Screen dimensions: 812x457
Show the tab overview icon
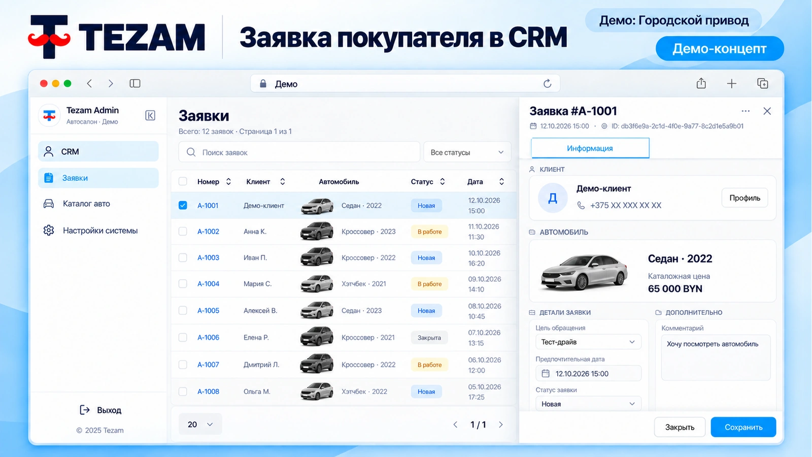pos(762,83)
